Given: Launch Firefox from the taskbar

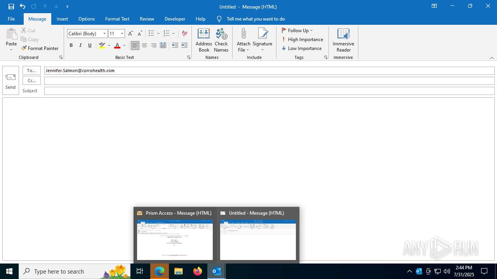Looking at the screenshot, I should coord(198,271).
